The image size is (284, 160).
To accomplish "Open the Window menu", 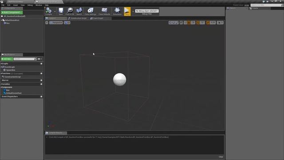I will (x=39, y=5).
